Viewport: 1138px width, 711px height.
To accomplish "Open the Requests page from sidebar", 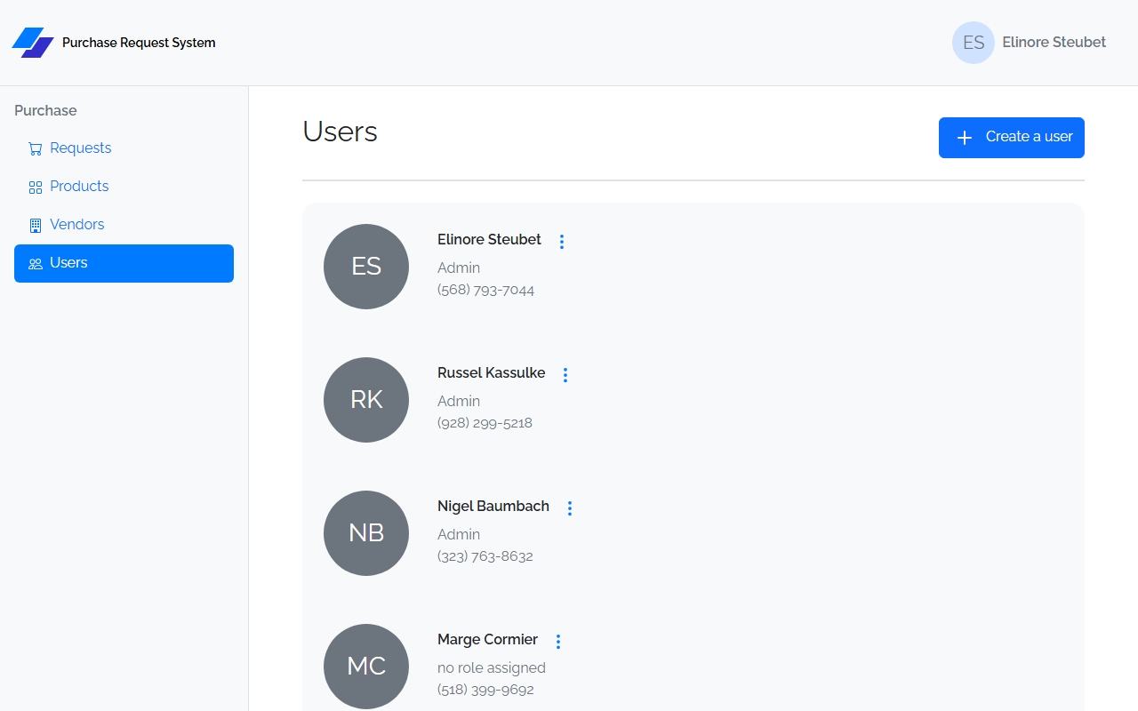I will pos(124,148).
